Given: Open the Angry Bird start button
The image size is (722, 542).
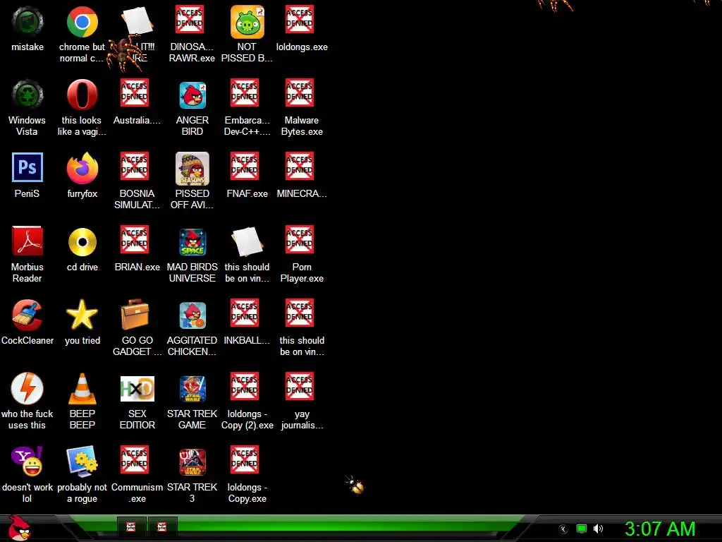Looking at the screenshot, I should (x=19, y=528).
